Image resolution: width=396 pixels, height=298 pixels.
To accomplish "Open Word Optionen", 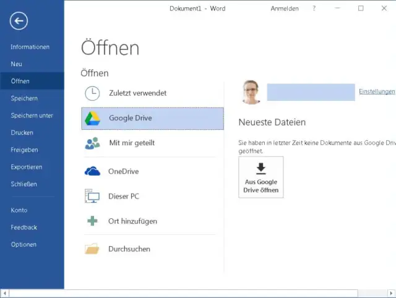I will pos(24,245).
